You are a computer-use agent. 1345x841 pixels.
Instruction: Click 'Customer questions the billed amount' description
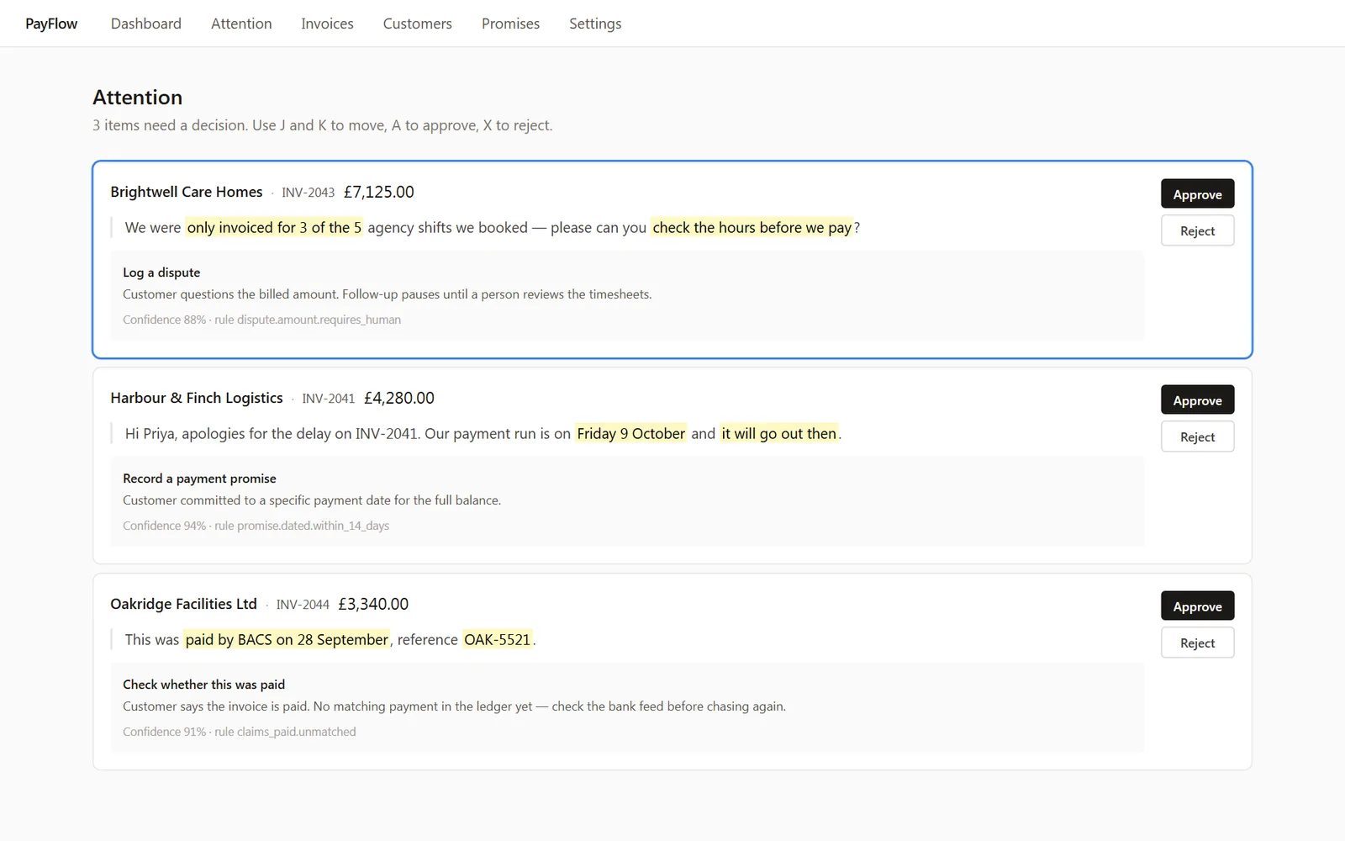pos(387,294)
